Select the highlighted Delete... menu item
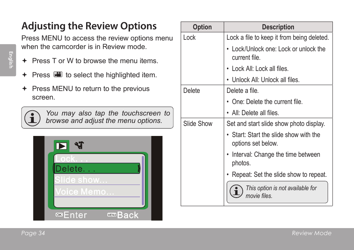 96,168
